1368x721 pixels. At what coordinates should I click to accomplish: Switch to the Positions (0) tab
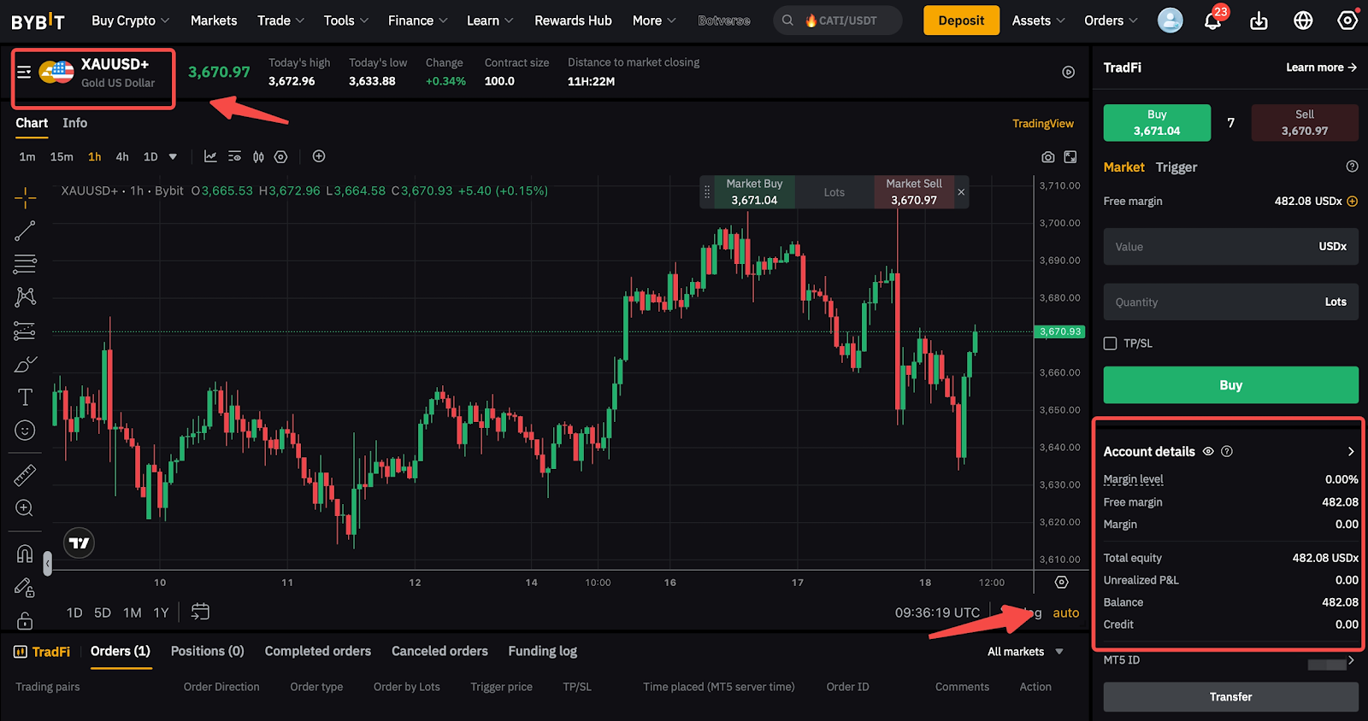tap(207, 651)
